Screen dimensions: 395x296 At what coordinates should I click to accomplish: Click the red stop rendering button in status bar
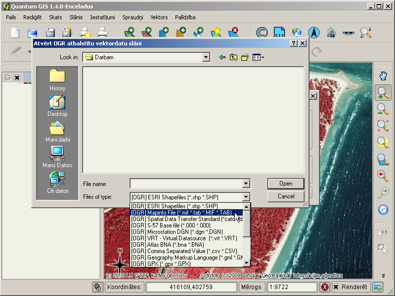point(325,287)
